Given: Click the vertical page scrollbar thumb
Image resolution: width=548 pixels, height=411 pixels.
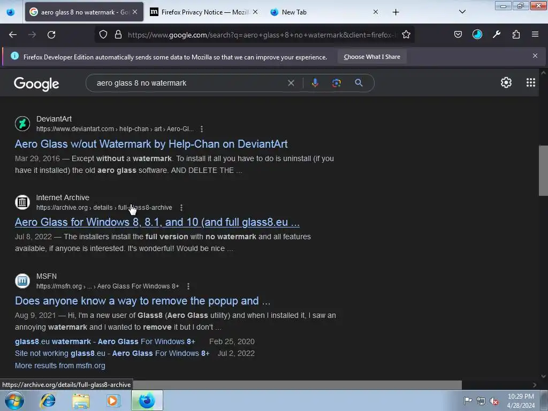Looking at the screenshot, I should click(543, 171).
